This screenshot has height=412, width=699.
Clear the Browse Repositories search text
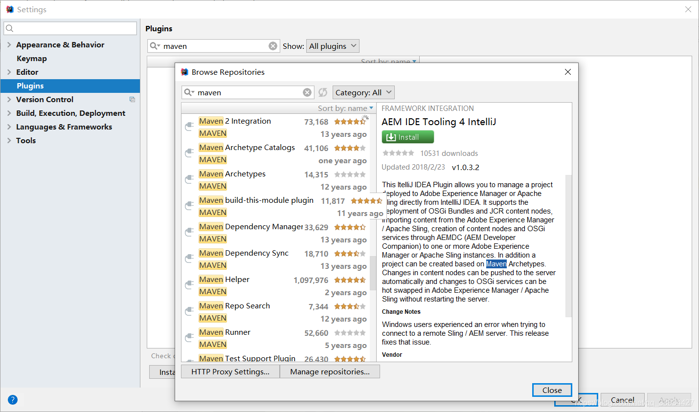tap(307, 92)
